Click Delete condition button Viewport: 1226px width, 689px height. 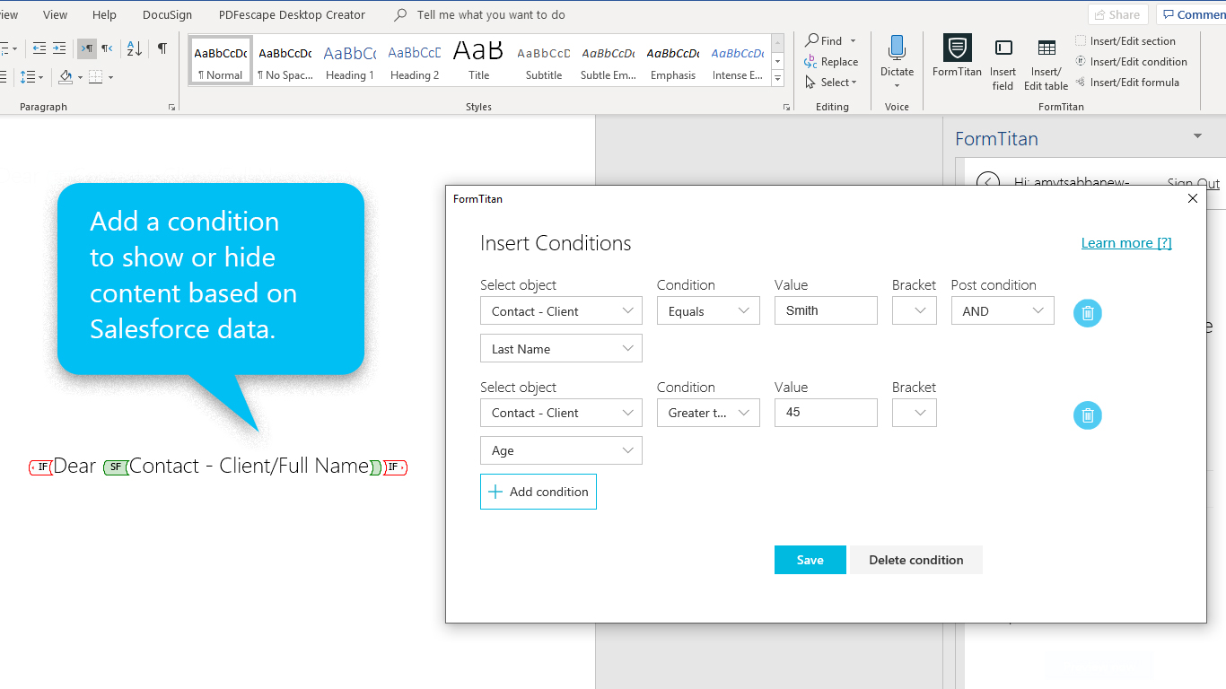916,560
